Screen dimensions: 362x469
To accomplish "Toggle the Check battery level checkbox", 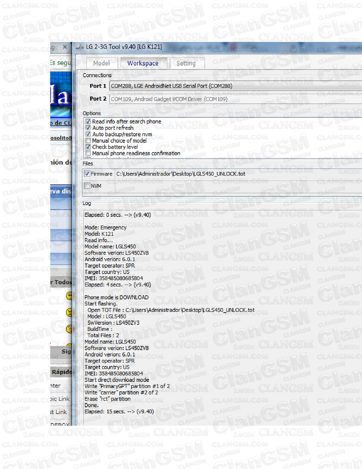I will [88, 147].
